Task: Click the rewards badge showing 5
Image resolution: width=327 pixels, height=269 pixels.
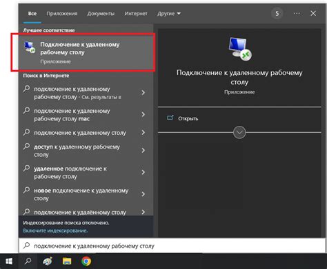Action: click(x=277, y=14)
